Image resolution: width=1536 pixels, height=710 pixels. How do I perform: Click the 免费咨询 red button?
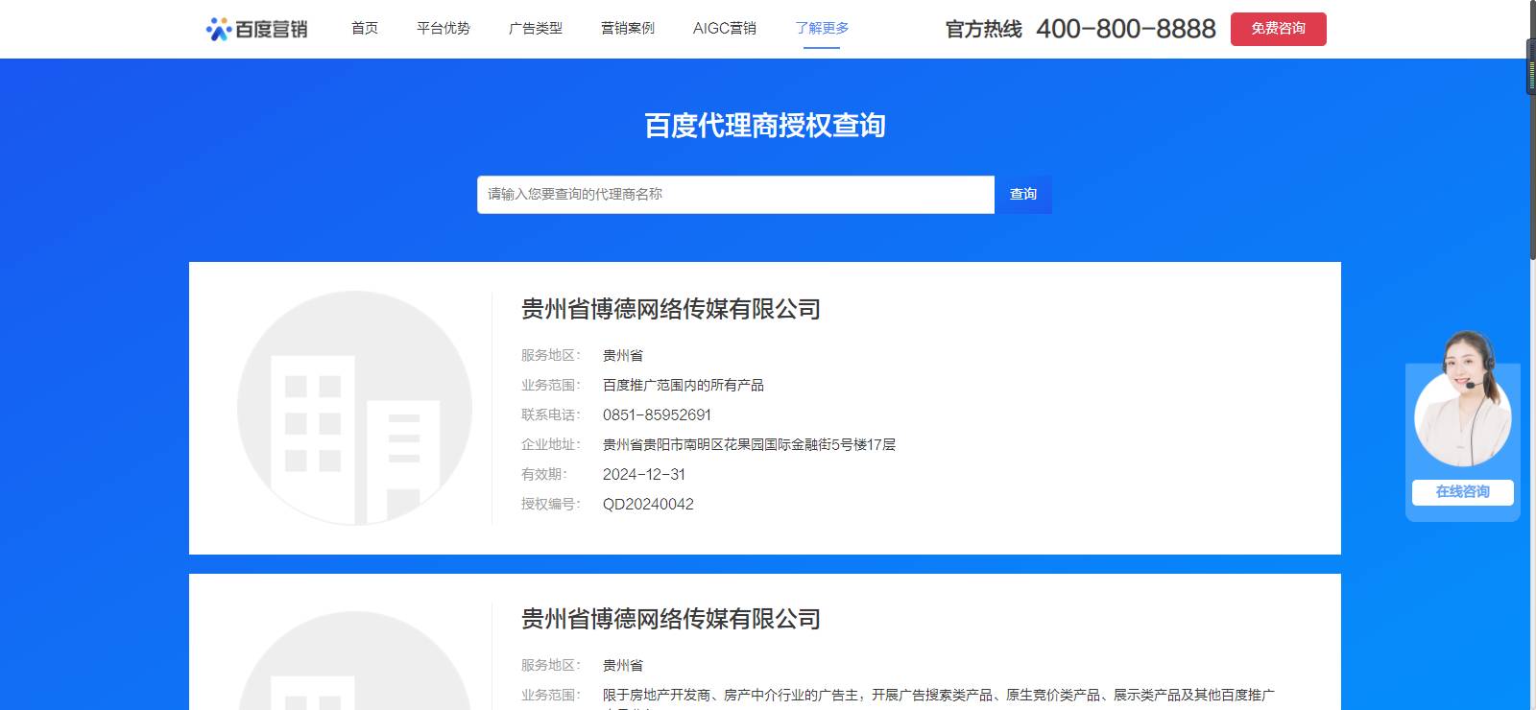click(x=1279, y=29)
